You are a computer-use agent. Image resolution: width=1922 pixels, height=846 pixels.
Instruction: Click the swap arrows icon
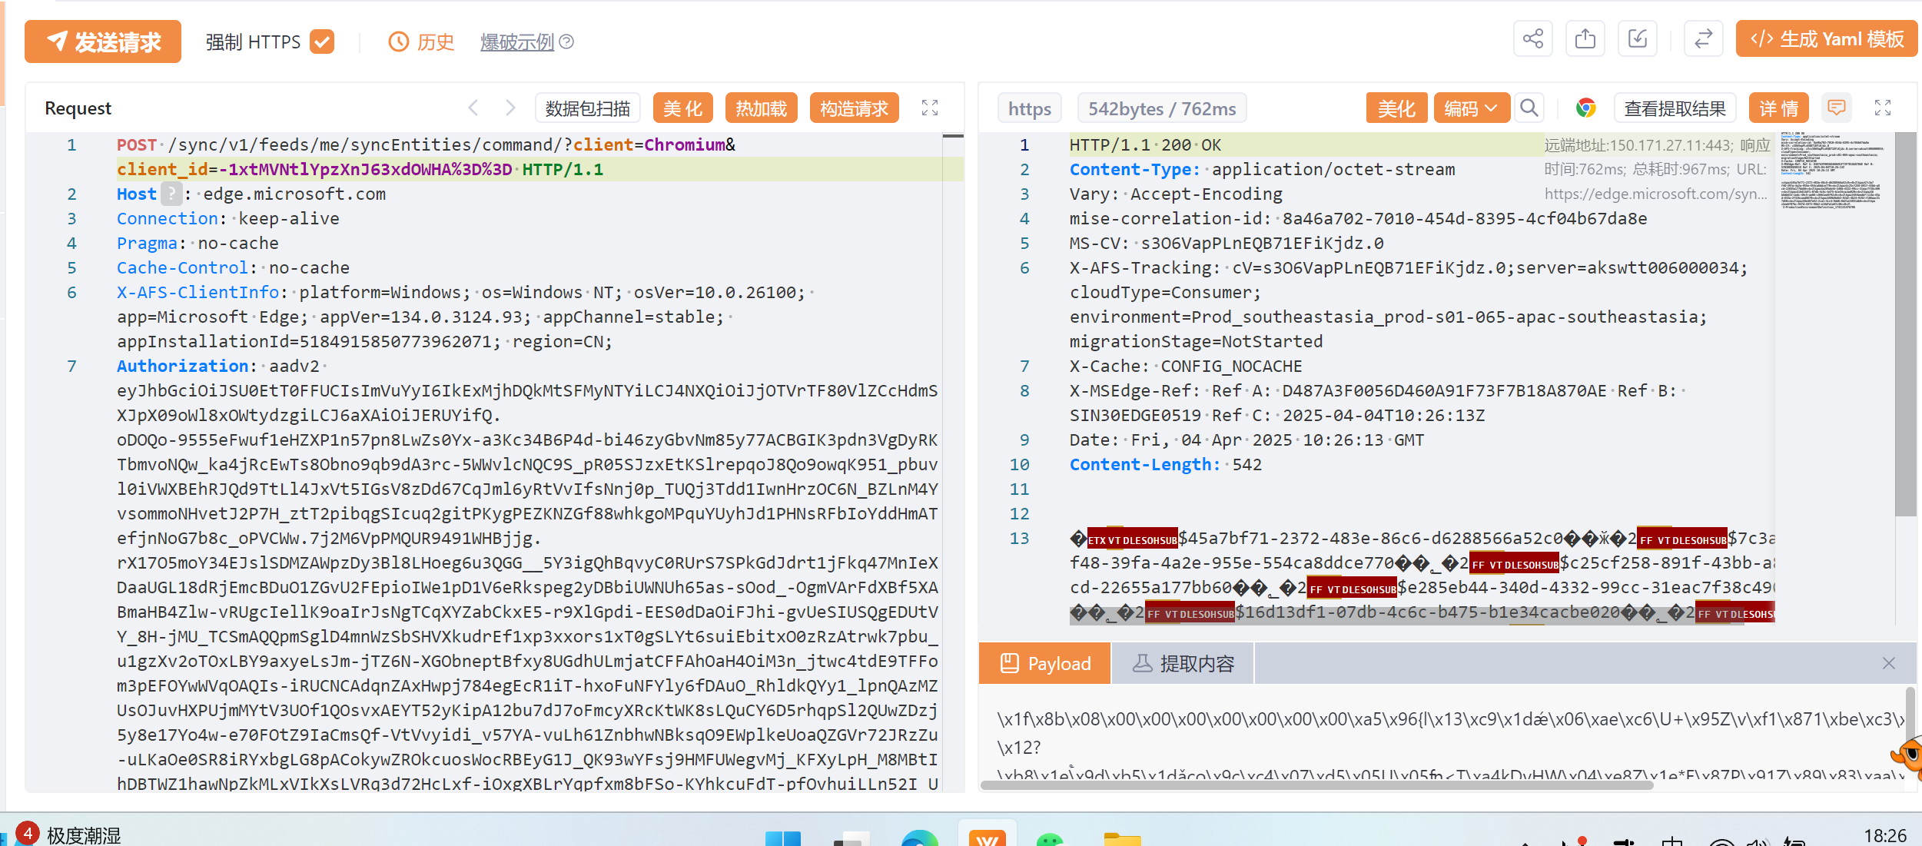point(1703,39)
